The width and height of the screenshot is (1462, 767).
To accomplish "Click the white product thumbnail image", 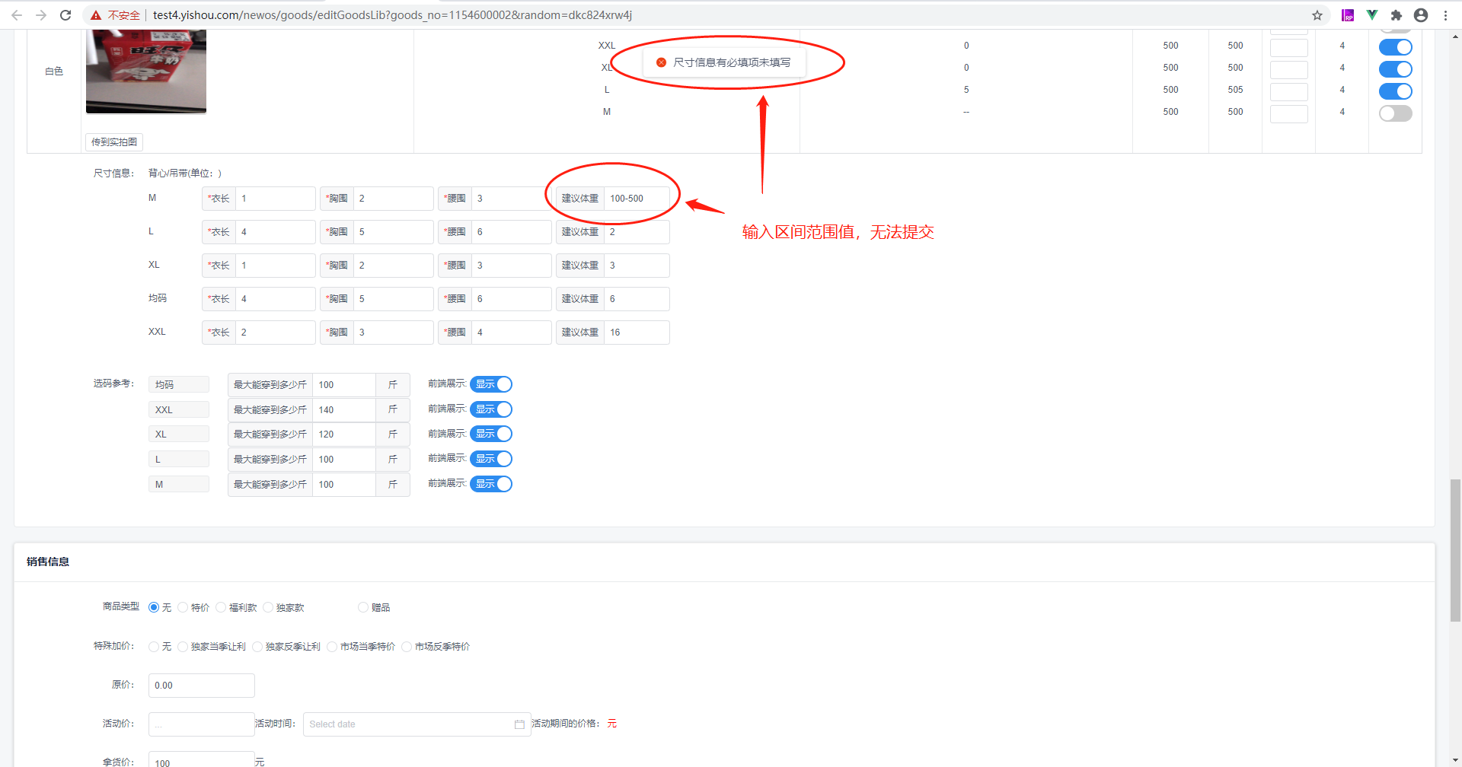I will coord(146,72).
